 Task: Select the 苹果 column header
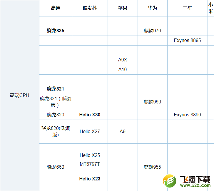pyautogui.click(x=123, y=8)
